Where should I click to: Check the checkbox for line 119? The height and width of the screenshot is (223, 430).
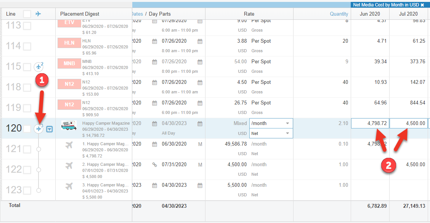27,108
